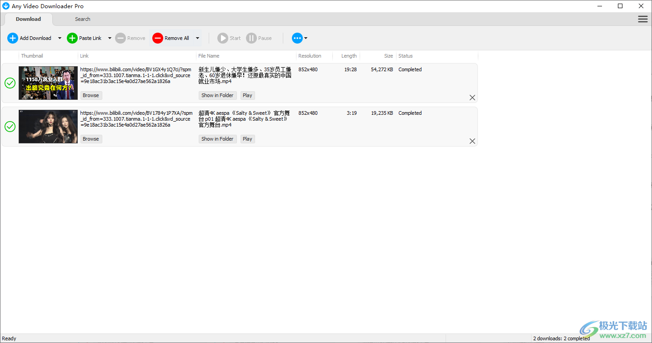Switch to the Download tab
652x343 pixels.
tap(28, 19)
